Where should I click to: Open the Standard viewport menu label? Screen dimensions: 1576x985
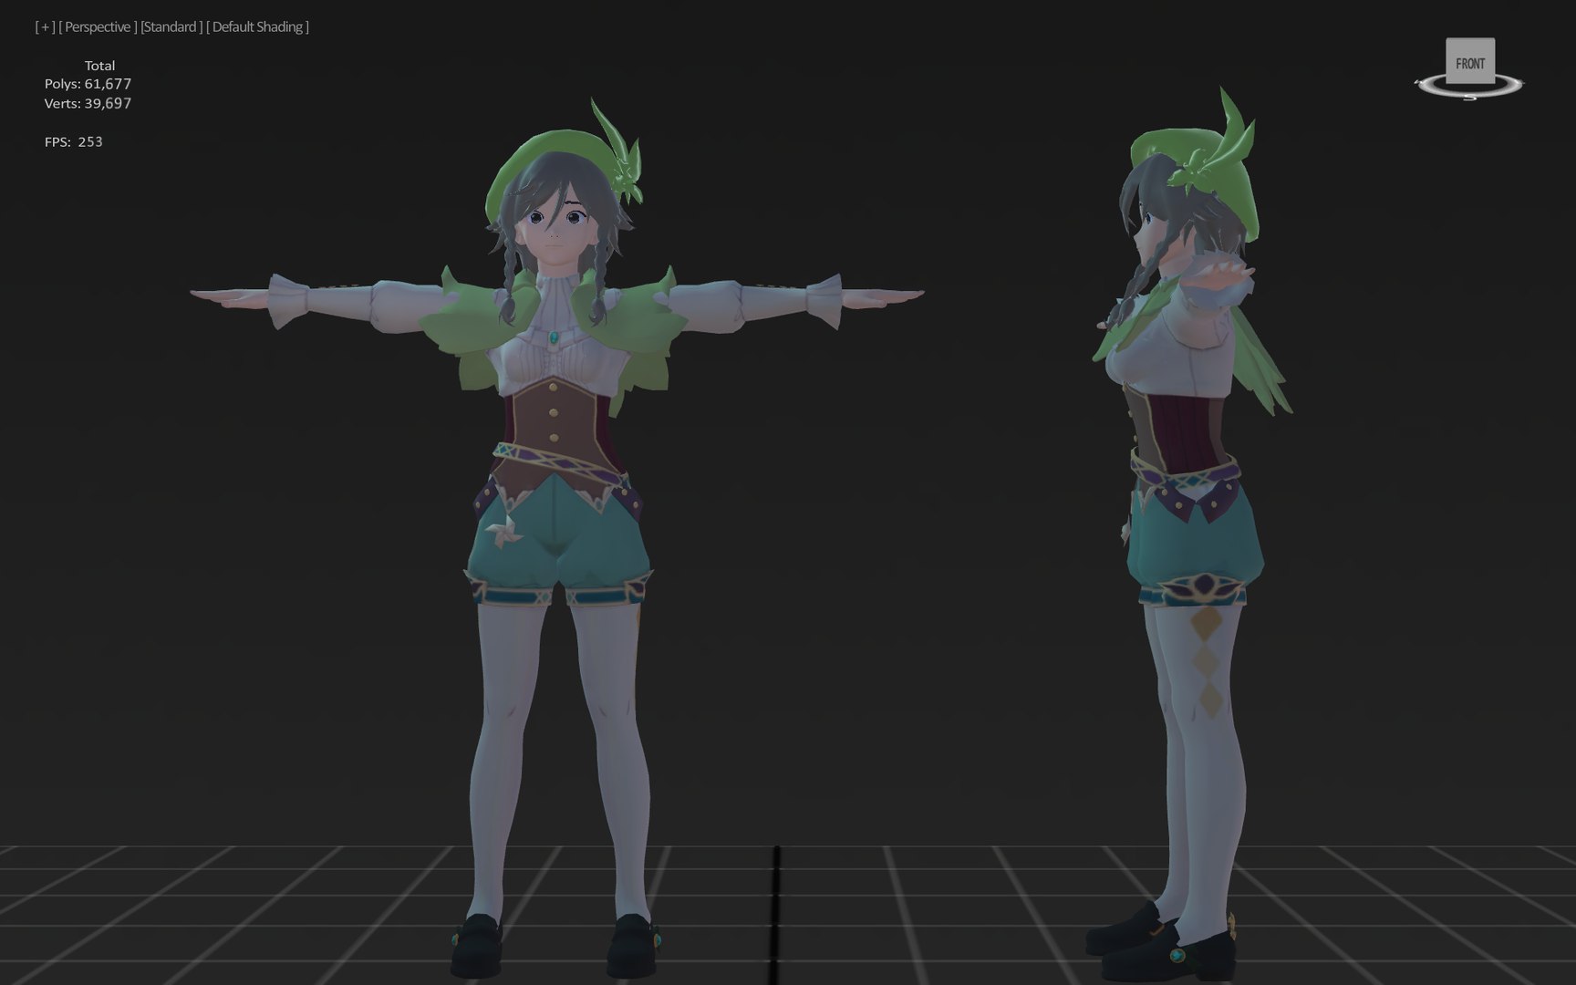click(171, 27)
